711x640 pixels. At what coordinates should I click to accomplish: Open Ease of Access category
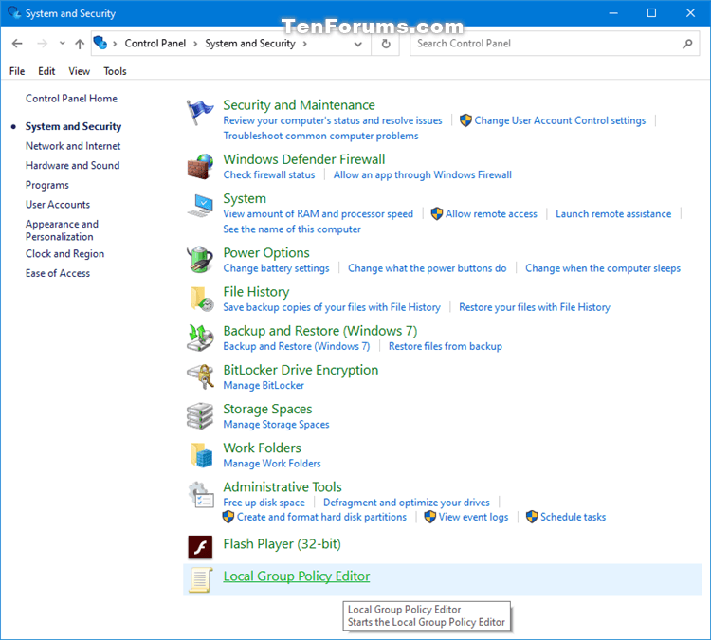click(58, 273)
